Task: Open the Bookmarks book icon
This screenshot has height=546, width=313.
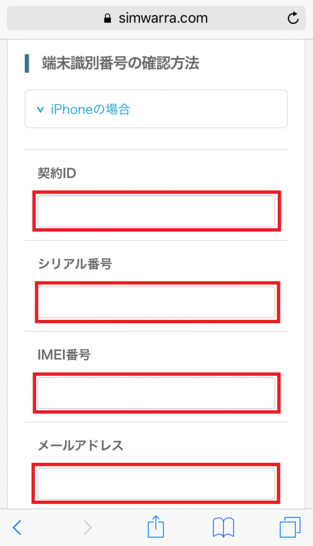Action: click(223, 527)
